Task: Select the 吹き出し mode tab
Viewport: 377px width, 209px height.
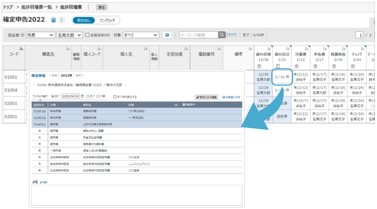Action: (x=84, y=20)
